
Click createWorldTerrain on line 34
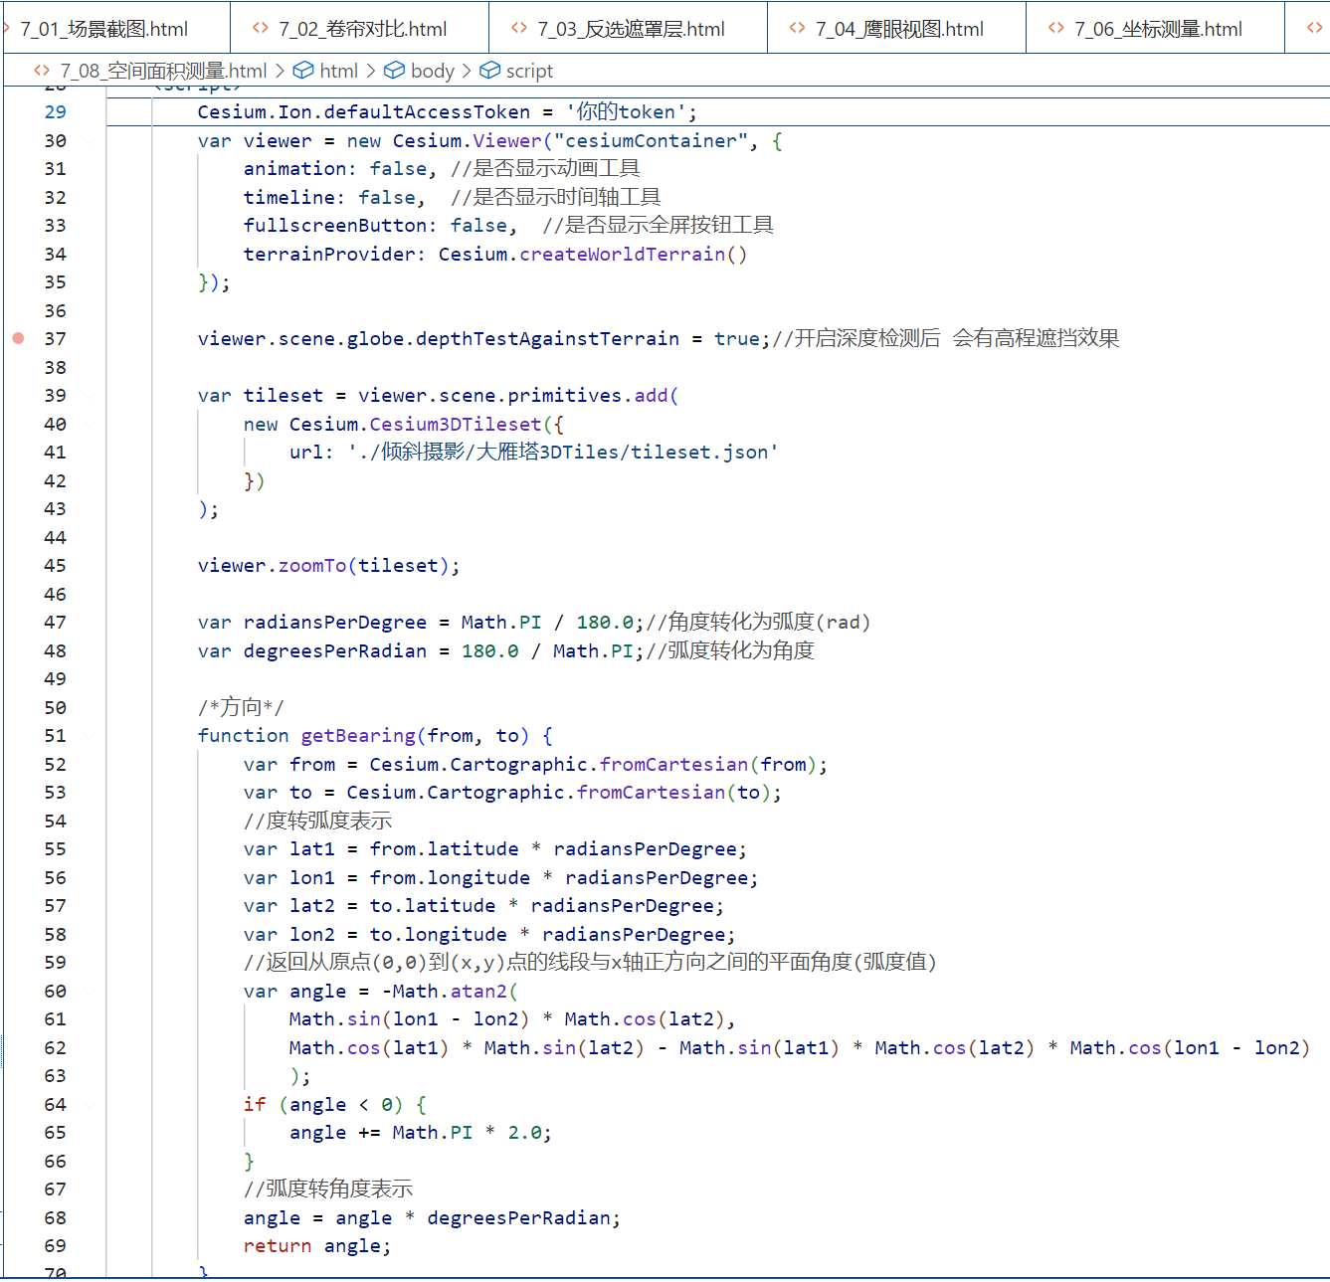623,254
